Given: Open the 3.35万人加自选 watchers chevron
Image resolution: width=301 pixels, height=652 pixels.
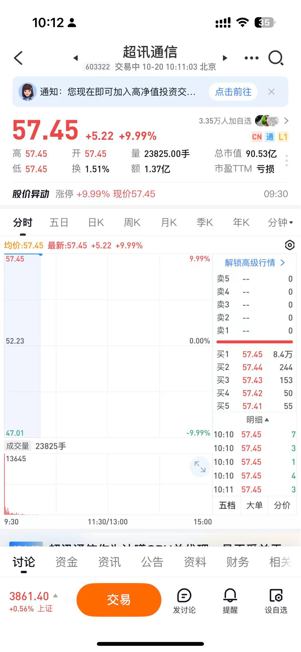Looking at the screenshot, I should pyautogui.click(x=286, y=121).
